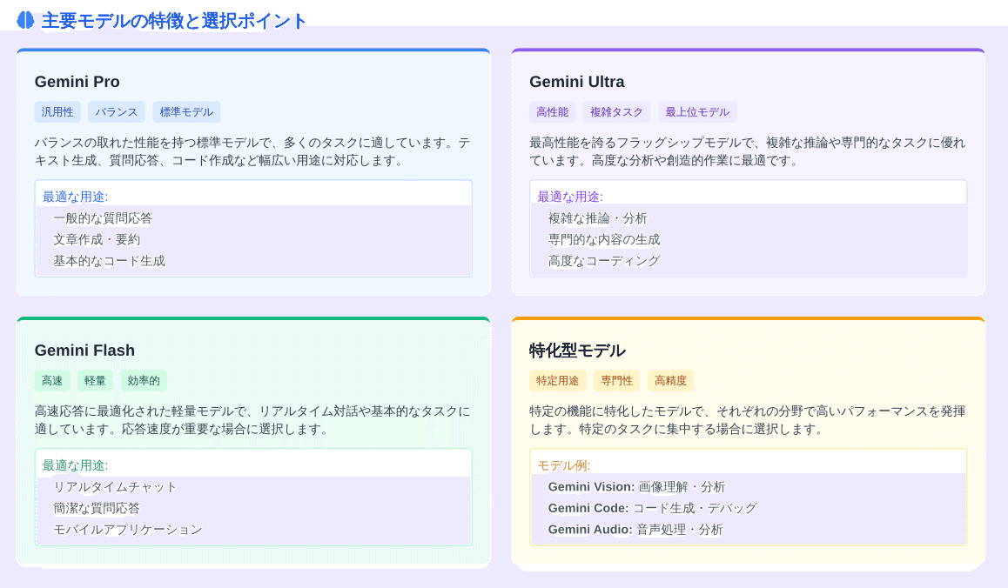Image resolution: width=1008 pixels, height=588 pixels.
Task: Click the 専門性 tag
Action: 617,380
